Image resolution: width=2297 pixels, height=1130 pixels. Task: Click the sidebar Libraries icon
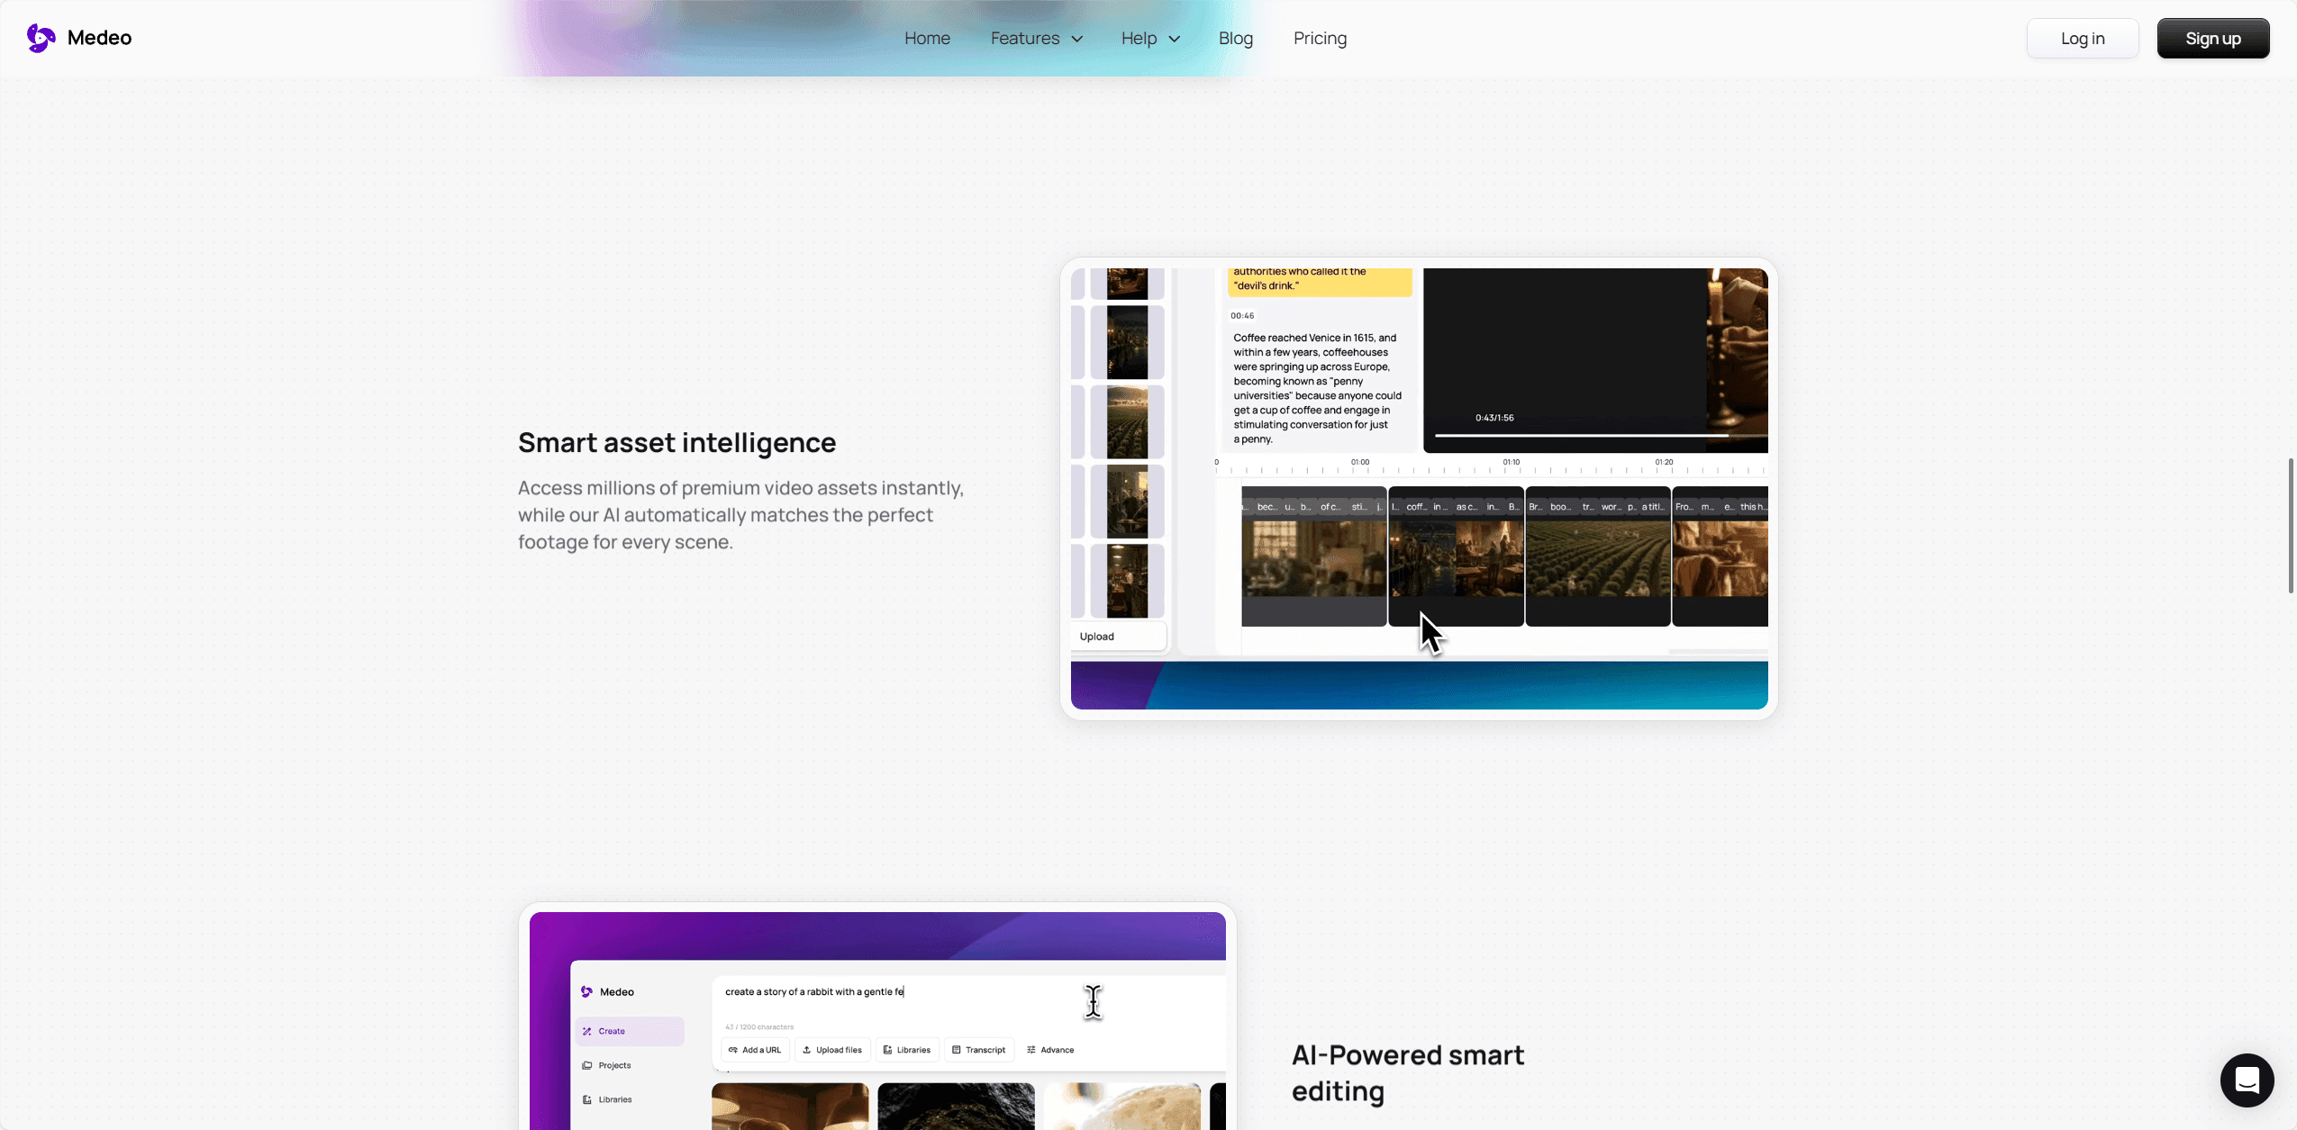tap(587, 1099)
